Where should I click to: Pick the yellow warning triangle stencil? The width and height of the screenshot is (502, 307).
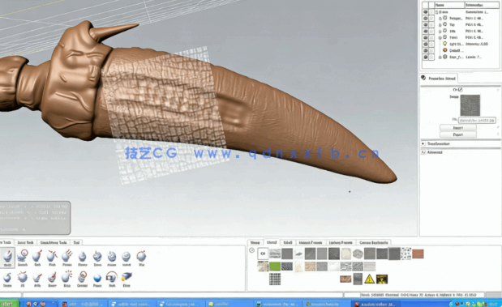pos(369,279)
